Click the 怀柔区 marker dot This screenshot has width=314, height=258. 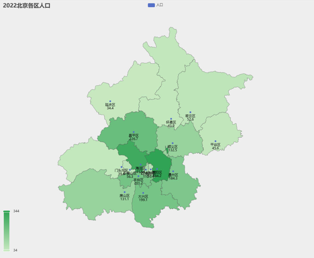(x=171, y=119)
